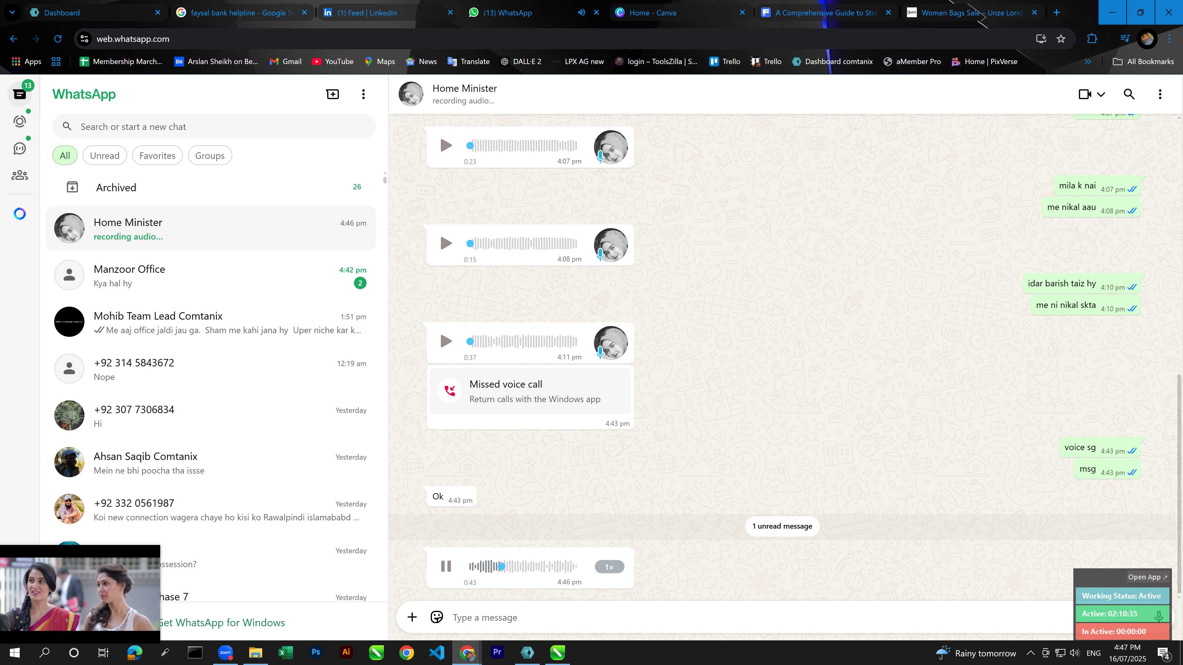Select the Unread chat filter
This screenshot has height=665, width=1183.
[x=105, y=155]
